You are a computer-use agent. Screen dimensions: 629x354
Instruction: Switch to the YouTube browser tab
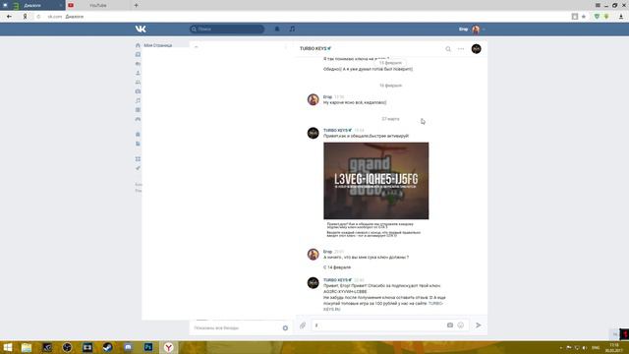pos(98,5)
